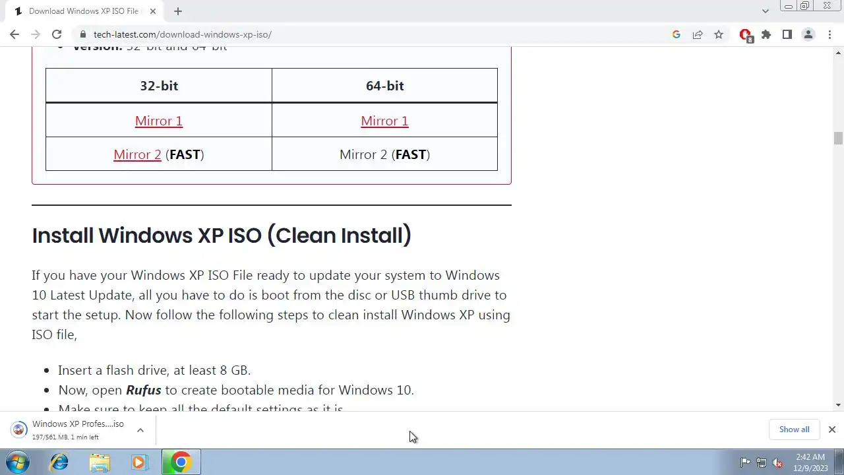Launch Internet Explorer from the taskbar
Image resolution: width=844 pixels, height=475 pixels.
[59, 462]
